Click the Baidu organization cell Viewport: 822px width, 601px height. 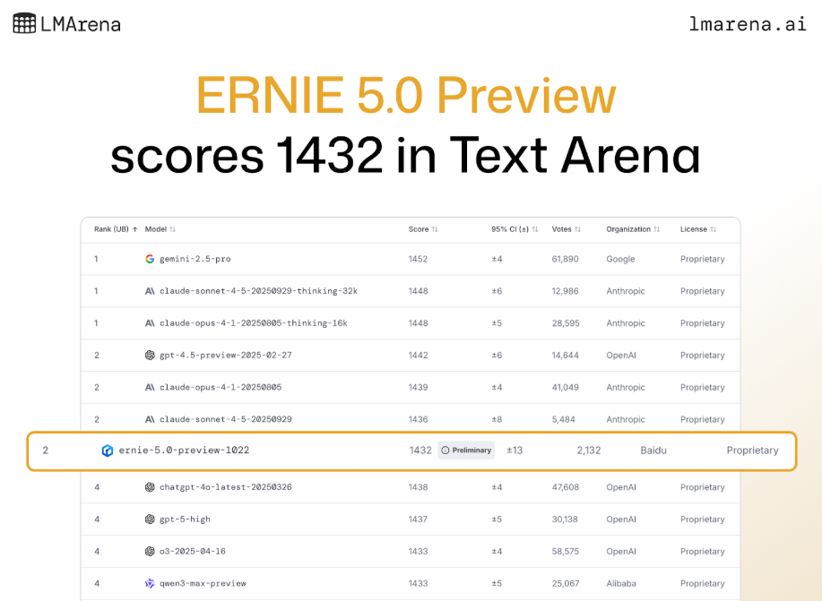653,451
